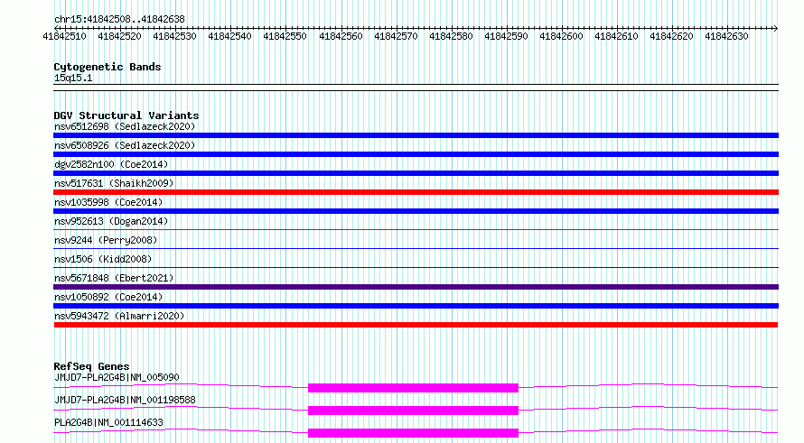Open variant nsv5671848 (Ebert2021) label

114,278
